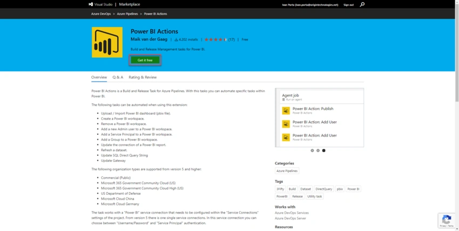Click Power BI Actions breadcrumb

point(156,13)
